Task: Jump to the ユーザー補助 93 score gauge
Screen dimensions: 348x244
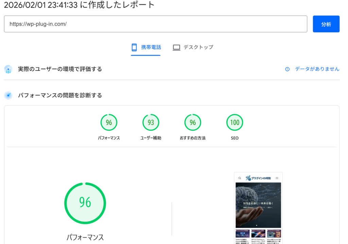Action: click(x=151, y=123)
